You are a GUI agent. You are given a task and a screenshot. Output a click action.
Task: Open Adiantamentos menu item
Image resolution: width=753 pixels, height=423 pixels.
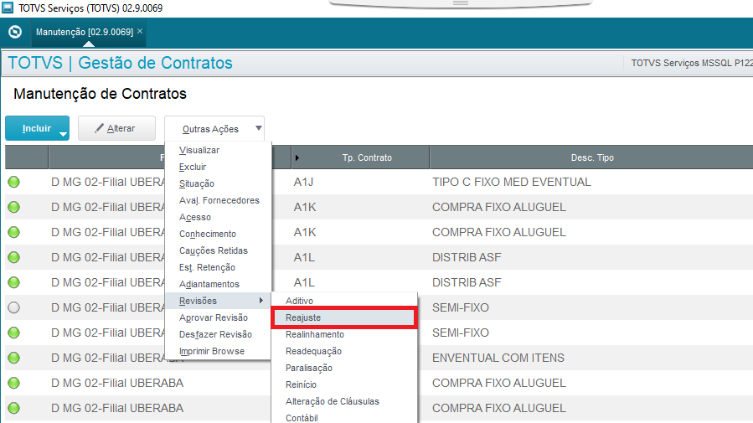[218, 284]
